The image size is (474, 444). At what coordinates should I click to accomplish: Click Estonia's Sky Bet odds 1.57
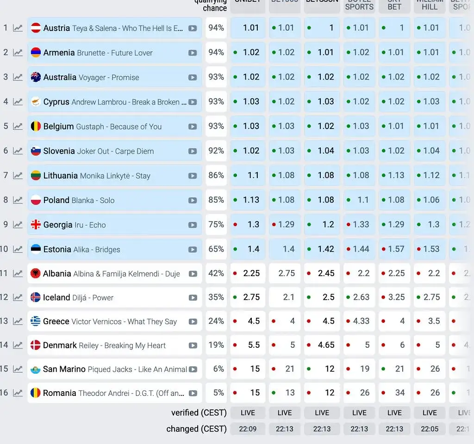coord(394,249)
